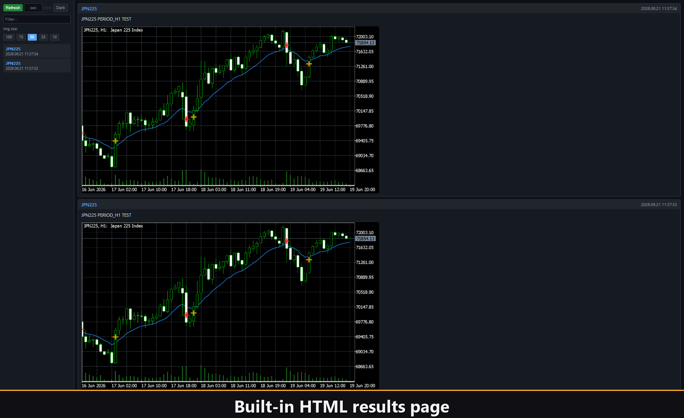
Task: Toggle the Dark theme button
Action: tap(60, 8)
